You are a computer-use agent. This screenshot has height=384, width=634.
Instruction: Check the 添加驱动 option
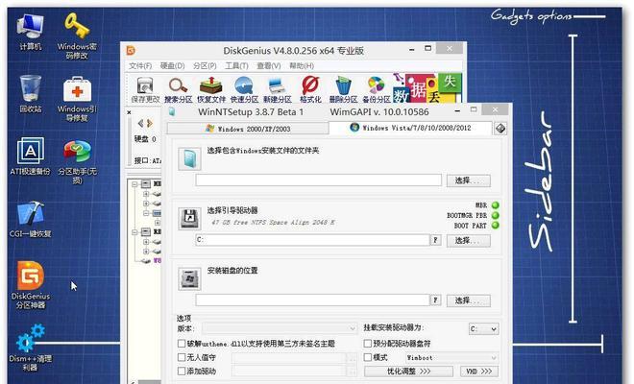pyautogui.click(x=182, y=371)
